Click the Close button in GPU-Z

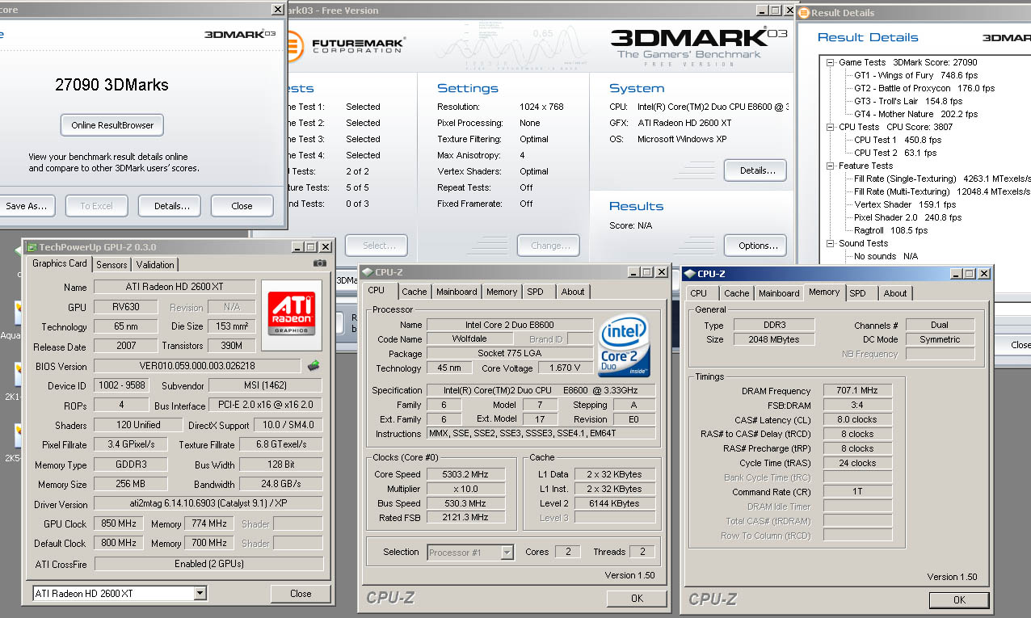pos(301,594)
